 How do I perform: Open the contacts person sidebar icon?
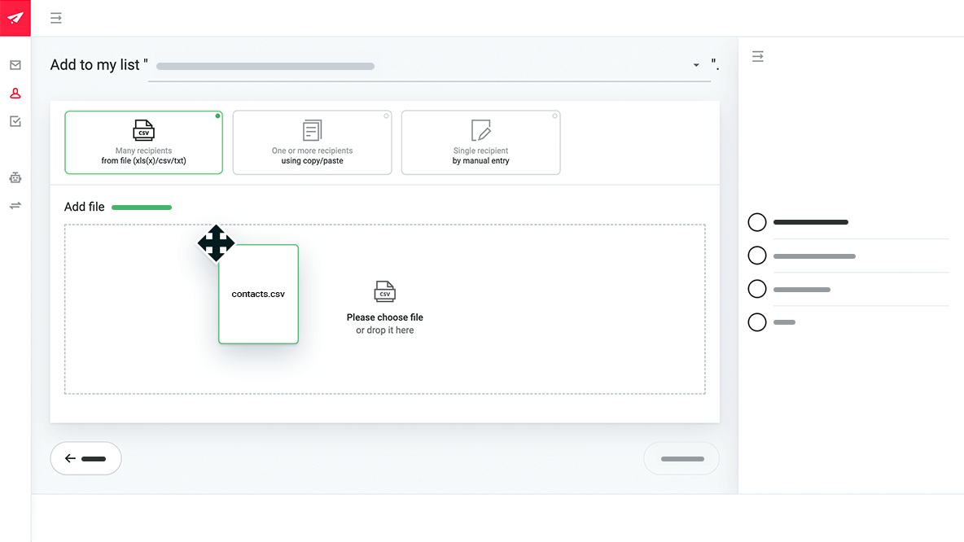(15, 94)
